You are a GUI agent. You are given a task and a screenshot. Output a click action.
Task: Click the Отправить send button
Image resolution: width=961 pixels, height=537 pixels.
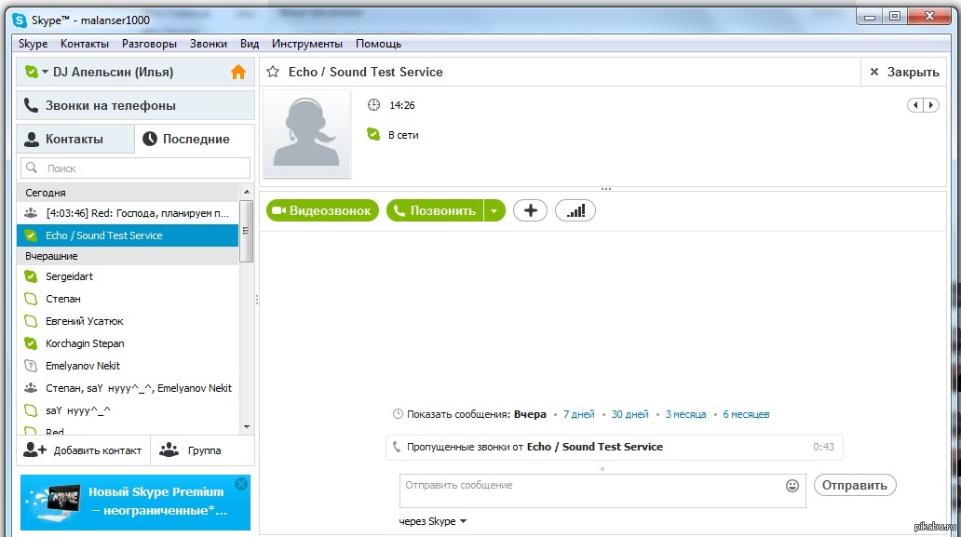(x=854, y=485)
